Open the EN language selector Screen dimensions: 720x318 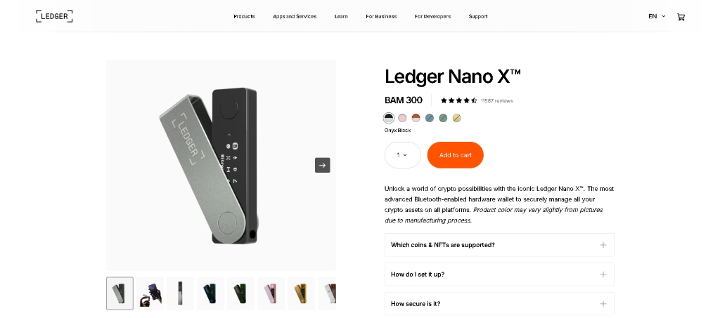657,16
